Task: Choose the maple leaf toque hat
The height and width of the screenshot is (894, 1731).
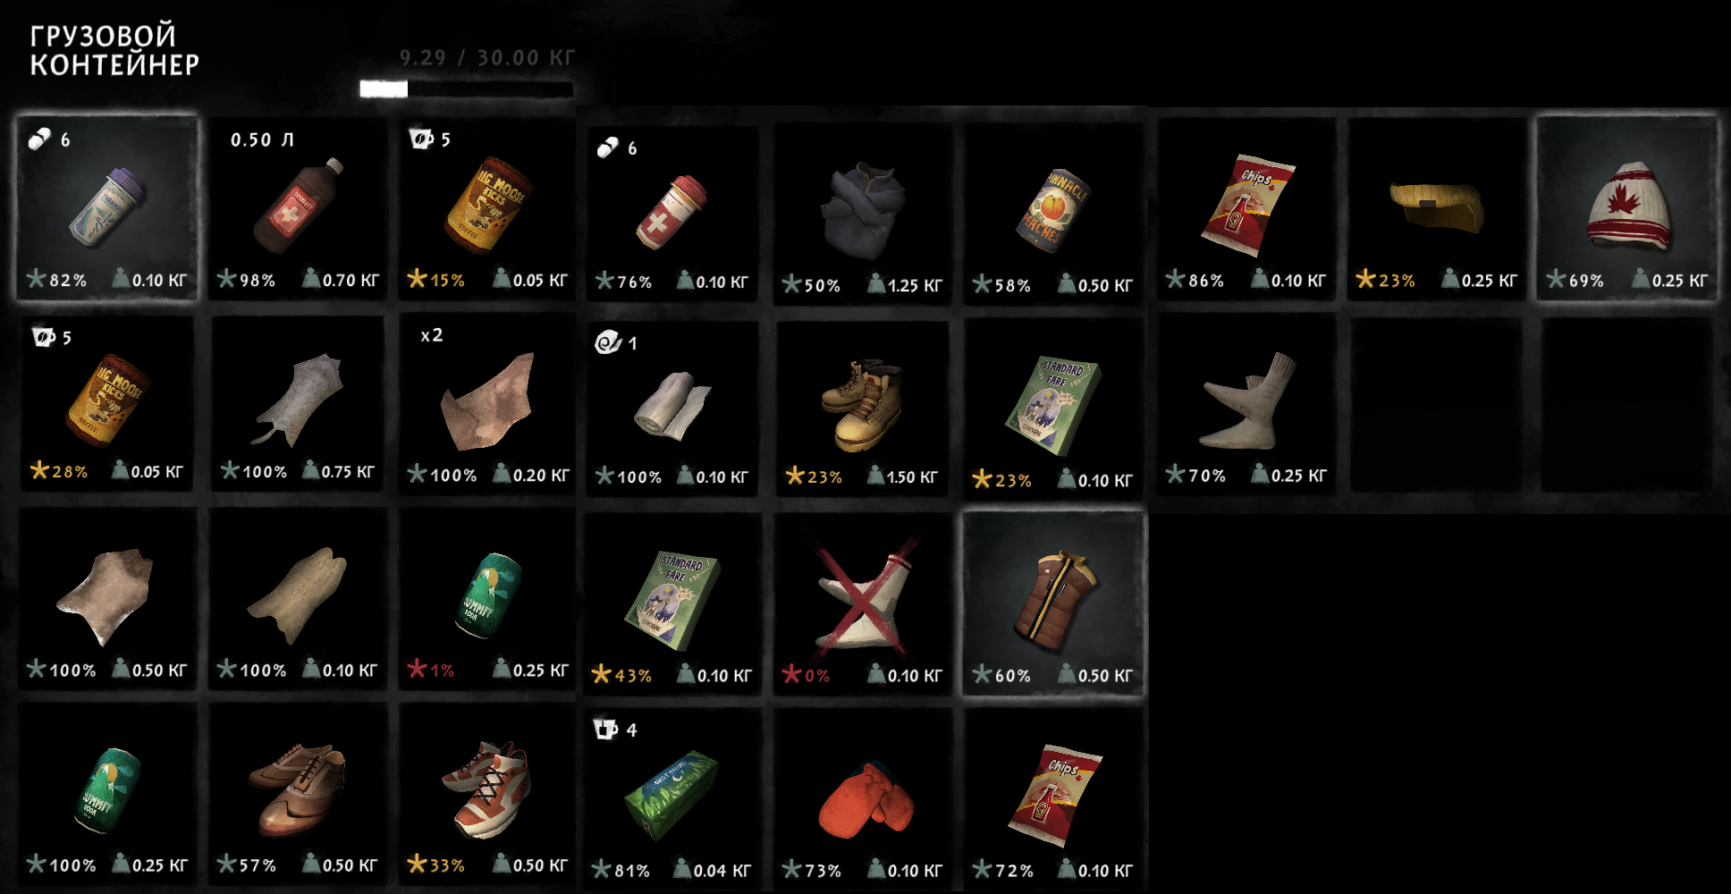Action: [x=1628, y=208]
